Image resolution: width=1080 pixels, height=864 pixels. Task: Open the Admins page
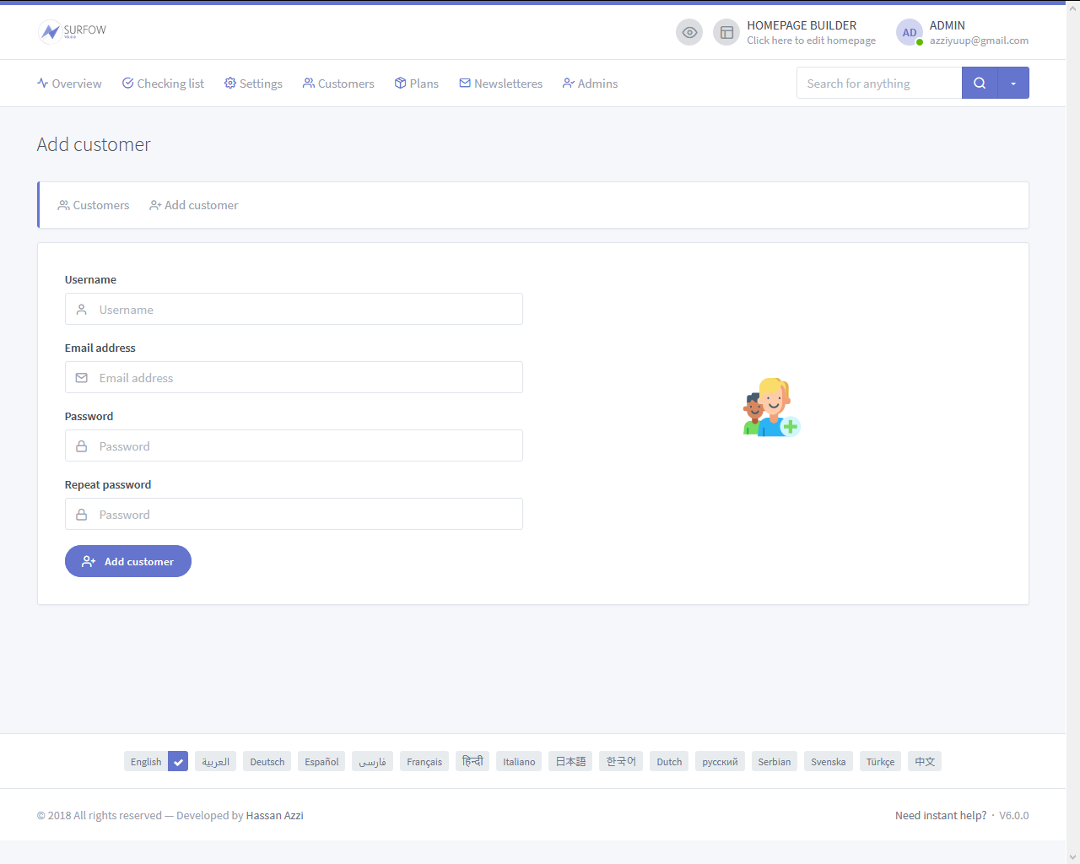click(x=590, y=84)
